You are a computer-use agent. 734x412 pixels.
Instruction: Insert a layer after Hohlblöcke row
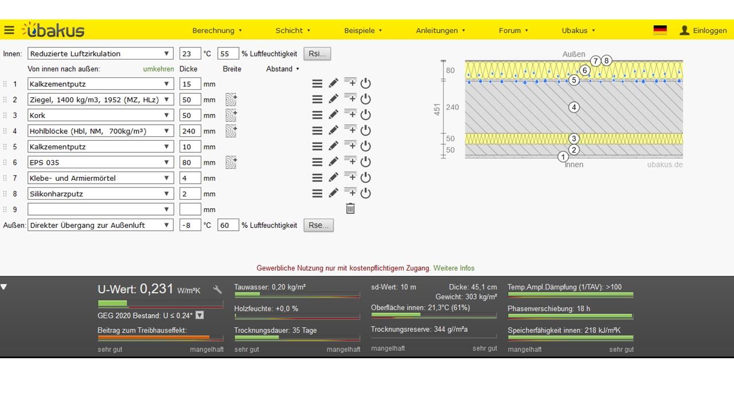[x=350, y=130]
